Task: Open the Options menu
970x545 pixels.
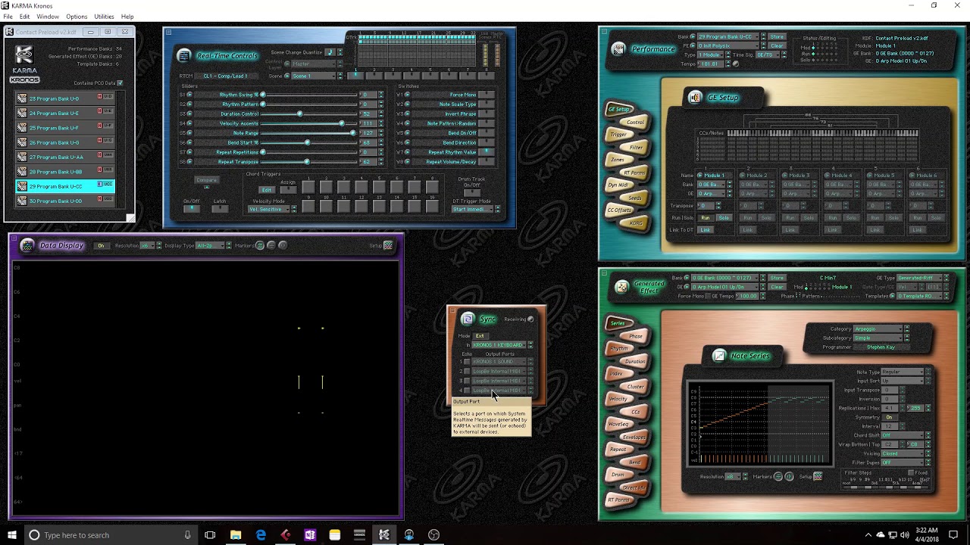Action: coord(77,17)
